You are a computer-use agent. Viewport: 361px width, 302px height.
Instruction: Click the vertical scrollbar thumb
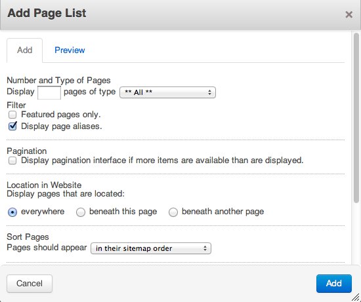click(x=356, y=118)
